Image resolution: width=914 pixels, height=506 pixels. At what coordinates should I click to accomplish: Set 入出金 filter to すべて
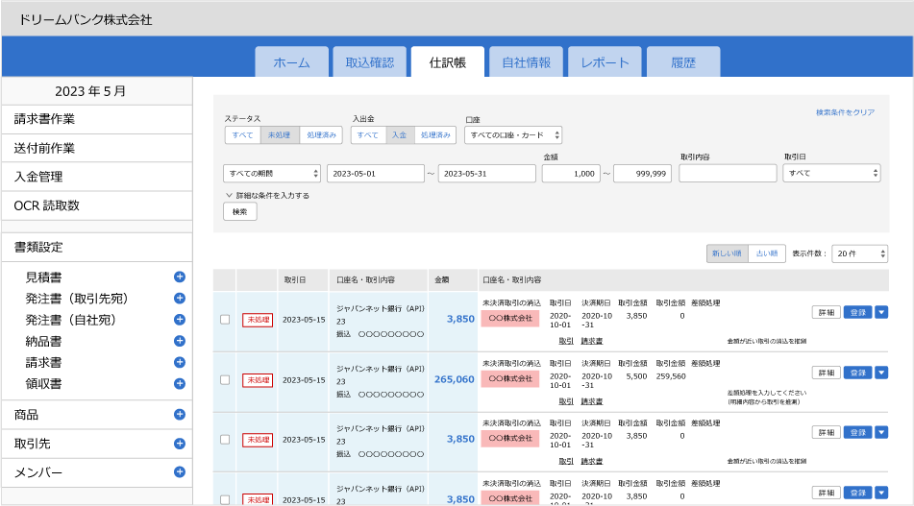(368, 135)
